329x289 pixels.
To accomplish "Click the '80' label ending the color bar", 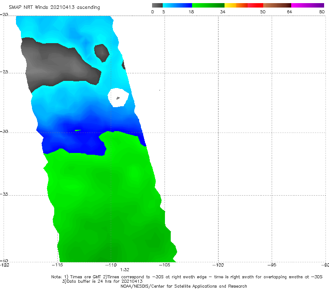I will coord(322,12).
